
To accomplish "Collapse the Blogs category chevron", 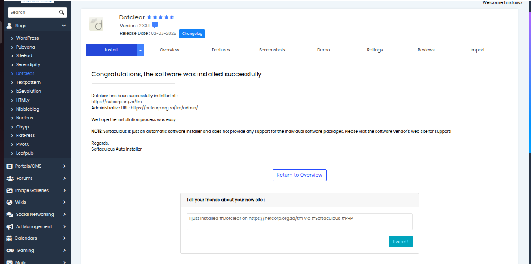I will 64,26.
